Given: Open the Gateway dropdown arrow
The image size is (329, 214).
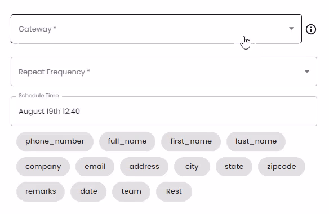Looking at the screenshot, I should pos(291,28).
